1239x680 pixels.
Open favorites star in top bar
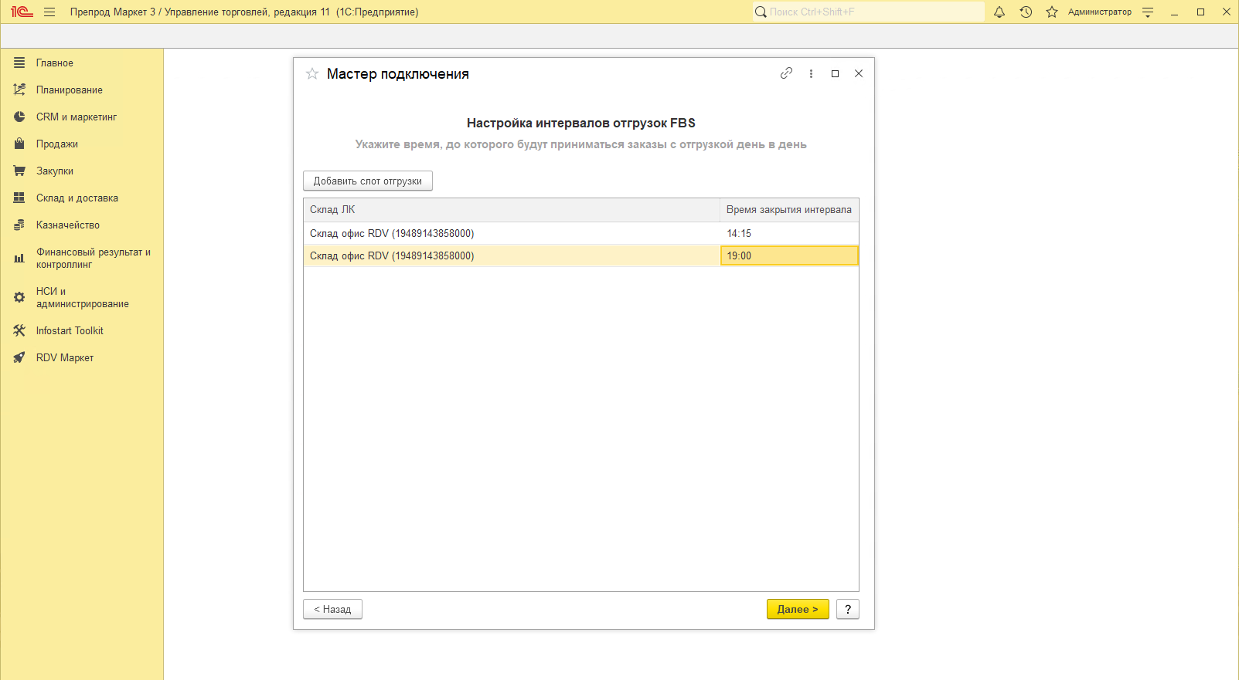pos(1051,12)
